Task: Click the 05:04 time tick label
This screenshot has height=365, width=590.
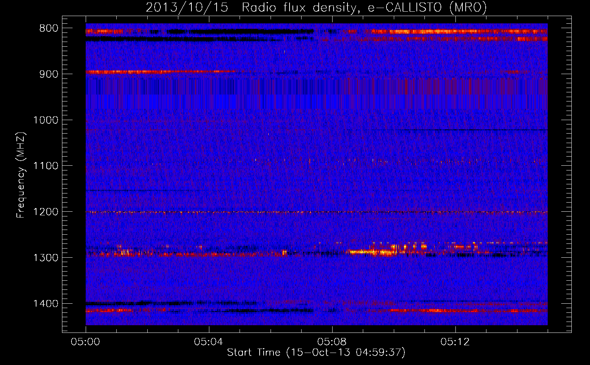Action: coord(209,342)
